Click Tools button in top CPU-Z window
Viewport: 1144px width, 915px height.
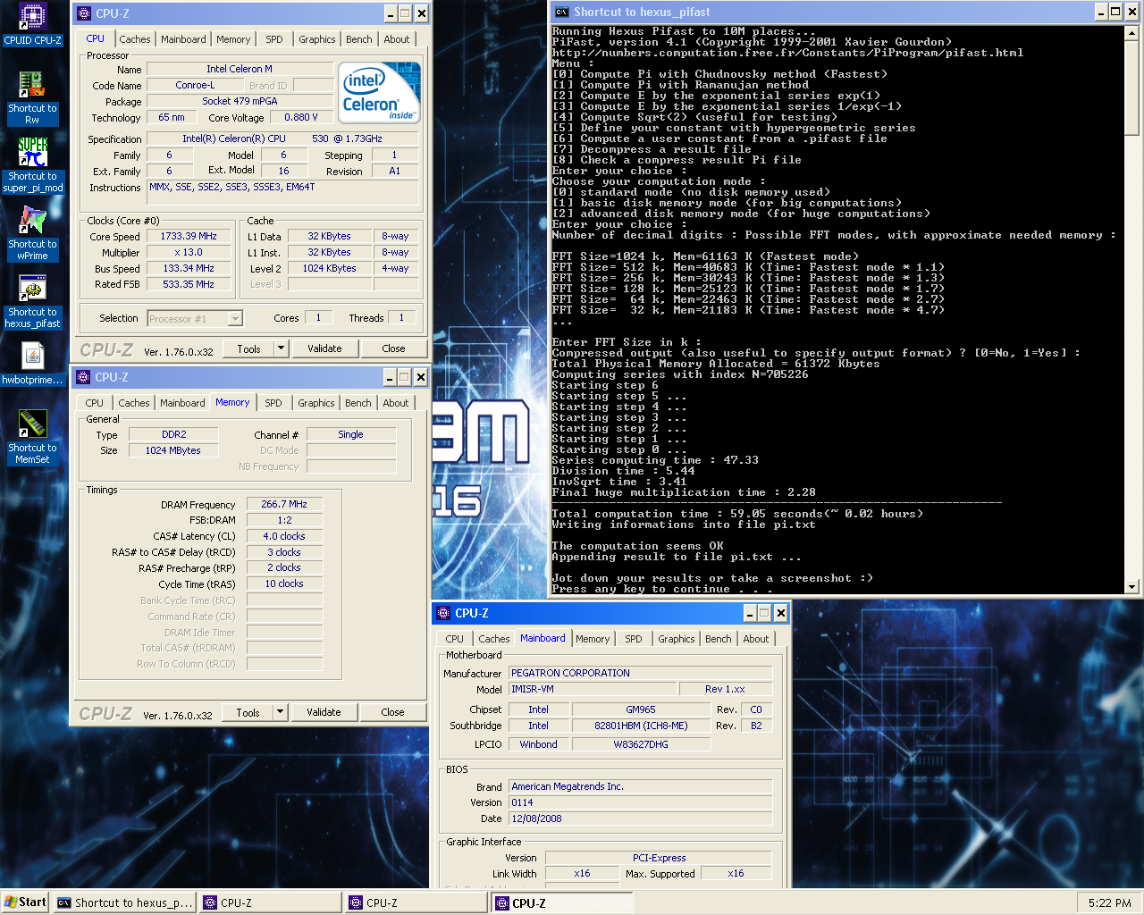[x=249, y=348]
